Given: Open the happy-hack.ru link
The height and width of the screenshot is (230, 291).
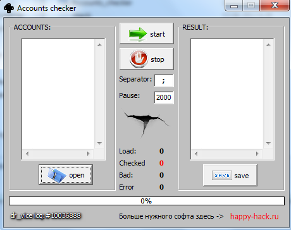Looking at the screenshot, I should coord(254,217).
